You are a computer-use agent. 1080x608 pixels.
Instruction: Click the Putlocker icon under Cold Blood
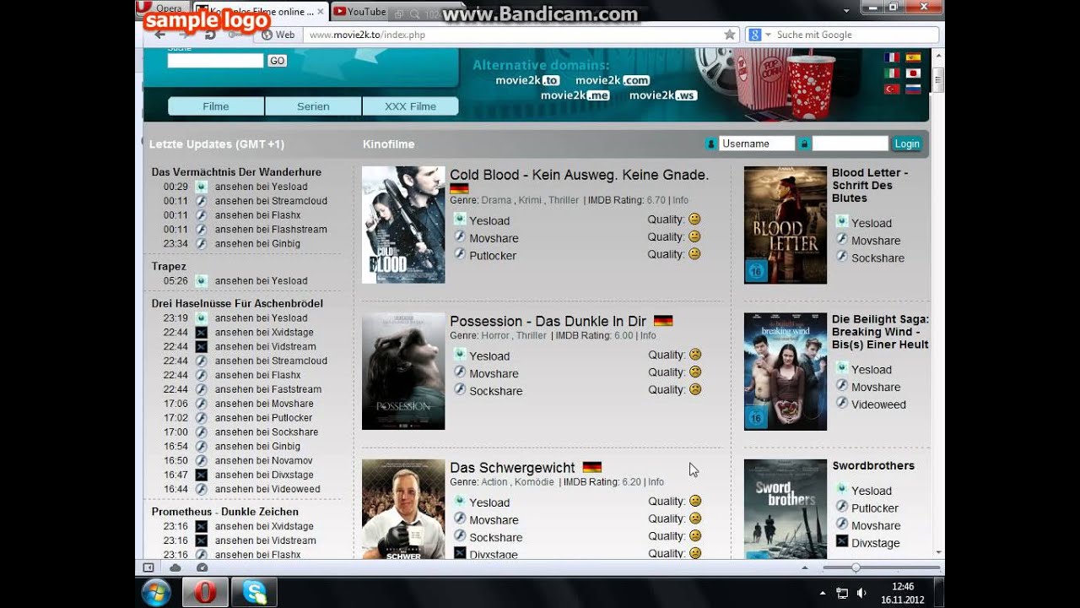coord(460,253)
